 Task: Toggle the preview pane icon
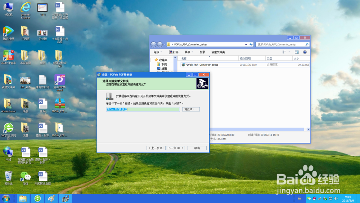297,52
